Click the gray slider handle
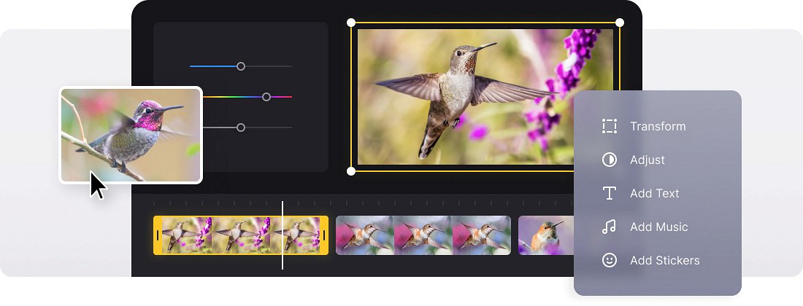This screenshot has width=803, height=306. [x=241, y=127]
